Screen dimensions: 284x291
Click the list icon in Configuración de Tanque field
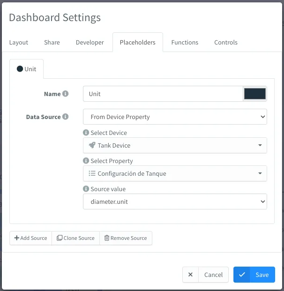click(x=92, y=173)
